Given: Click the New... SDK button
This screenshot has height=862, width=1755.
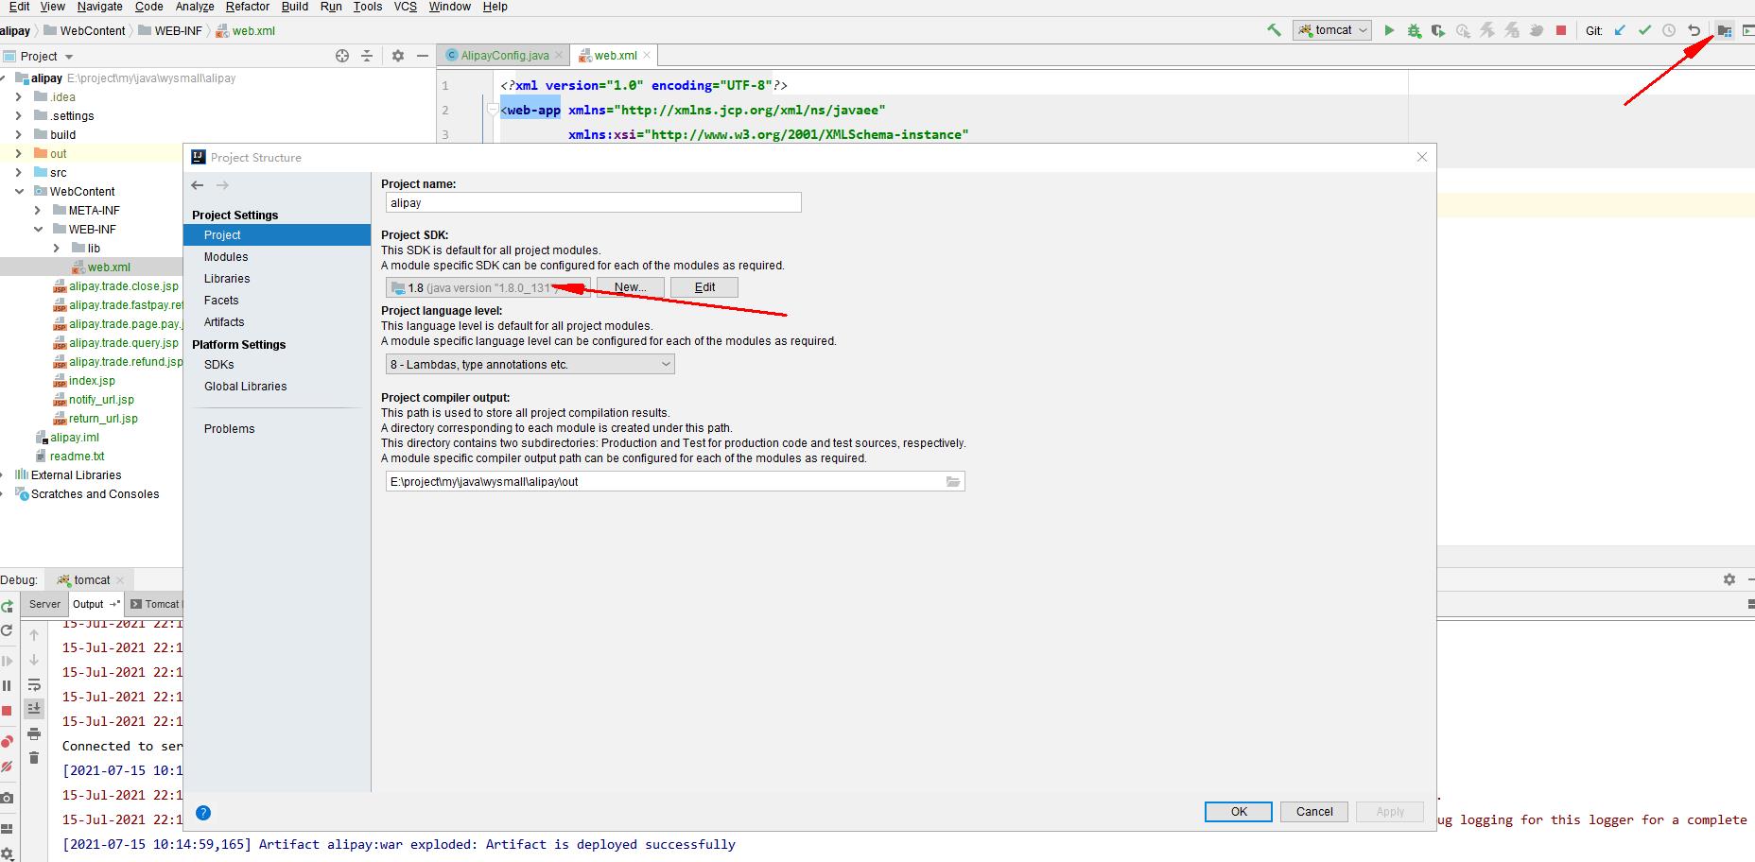Looking at the screenshot, I should click(630, 287).
